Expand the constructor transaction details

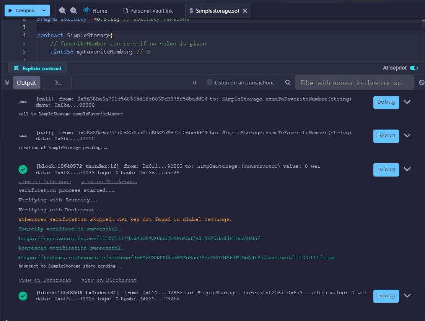pos(407,169)
